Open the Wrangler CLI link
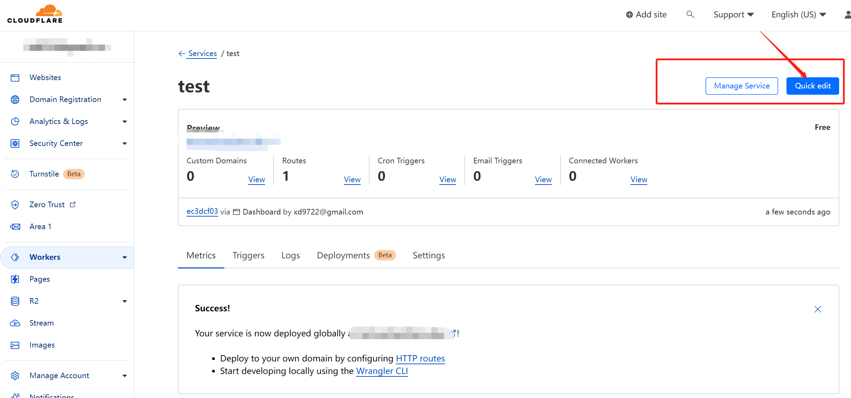 pos(382,371)
